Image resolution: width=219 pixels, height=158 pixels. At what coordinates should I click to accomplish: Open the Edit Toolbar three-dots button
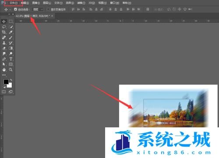(x=4, y=75)
